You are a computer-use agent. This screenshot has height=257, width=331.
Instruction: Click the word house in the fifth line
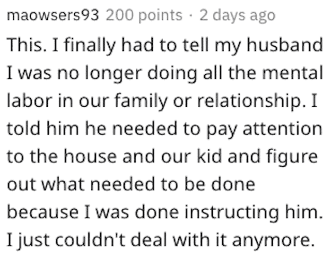[90, 156]
